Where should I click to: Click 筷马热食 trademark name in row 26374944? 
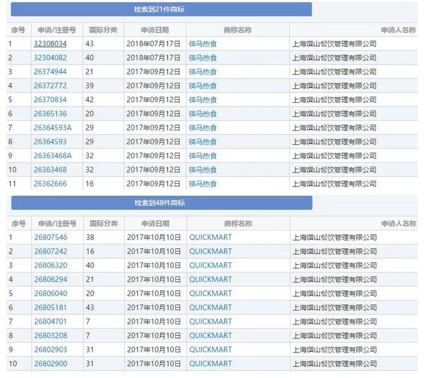[x=203, y=72]
